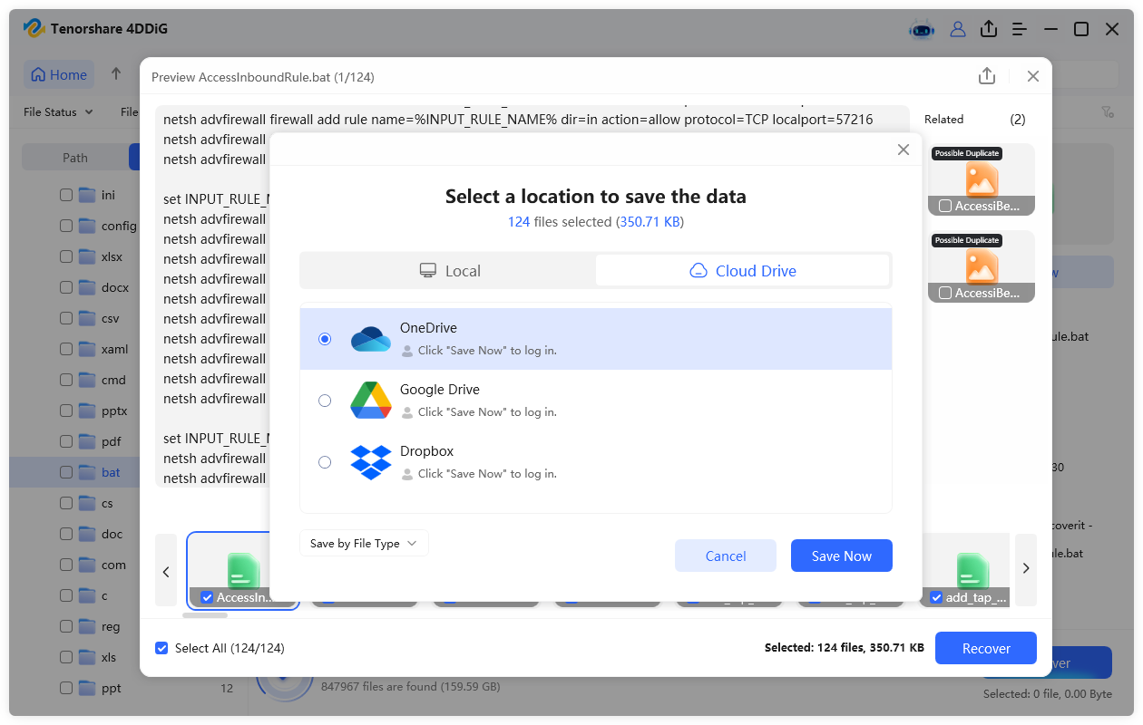Select the cmd folder in tree
Image resolution: width=1143 pixels, height=725 pixels.
pos(113,380)
